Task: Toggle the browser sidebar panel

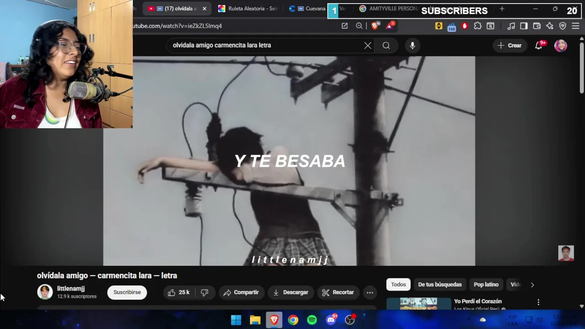Action: (x=524, y=26)
